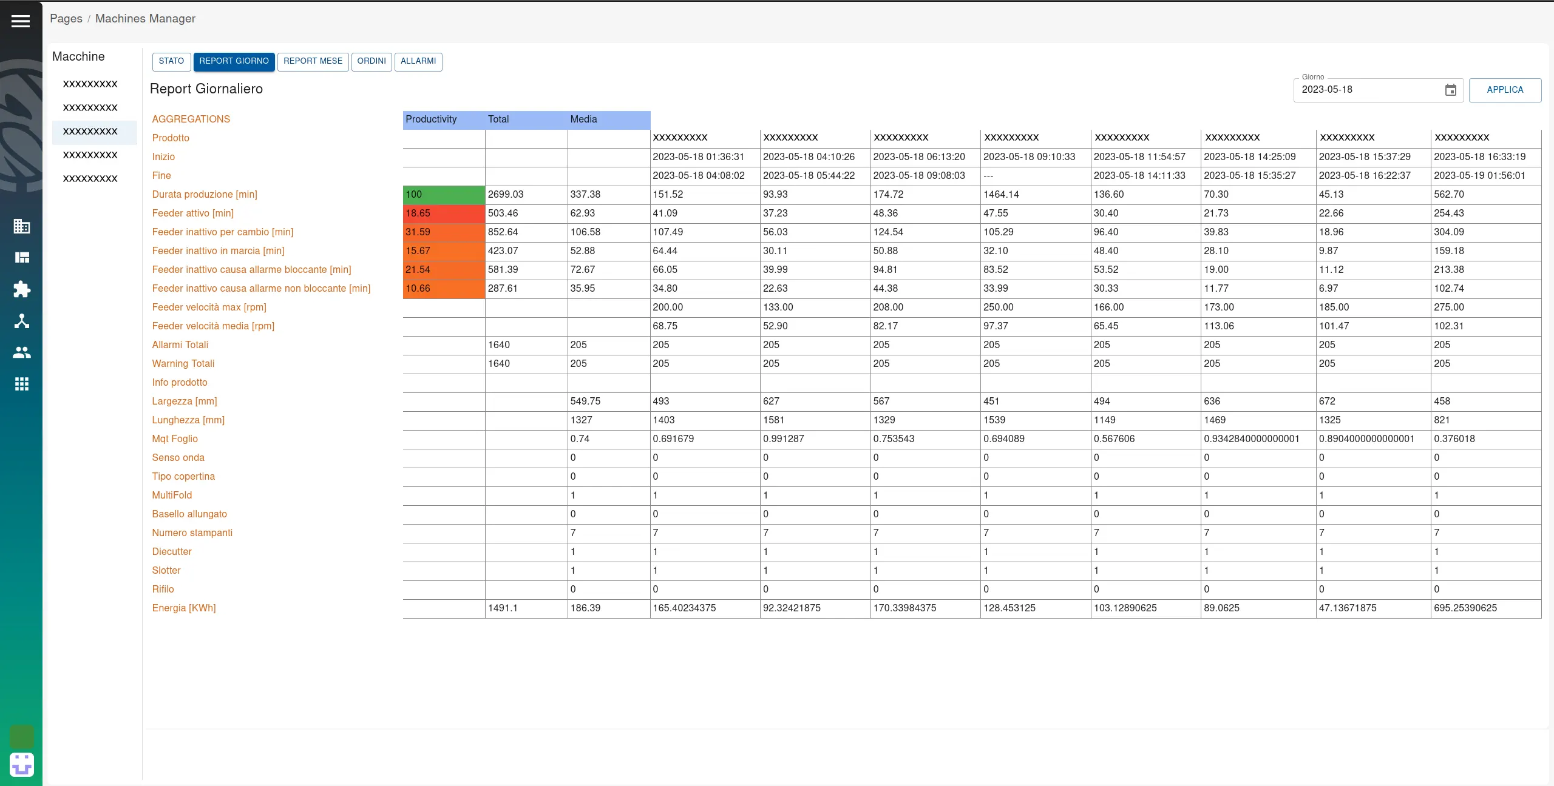The height and width of the screenshot is (786, 1554).
Task: Click the Largezza [mm] row label
Action: 184,401
